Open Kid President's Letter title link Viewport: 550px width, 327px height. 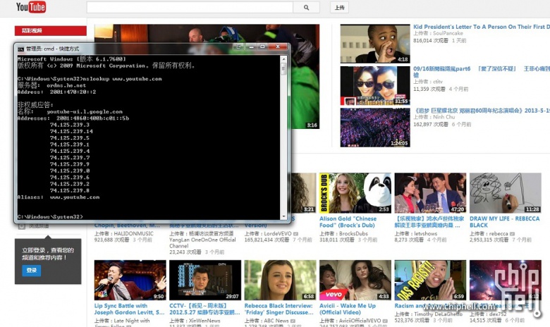click(481, 27)
